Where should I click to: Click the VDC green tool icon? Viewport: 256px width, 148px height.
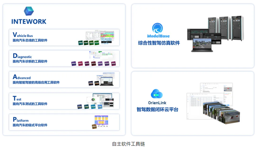[x=91, y=43]
